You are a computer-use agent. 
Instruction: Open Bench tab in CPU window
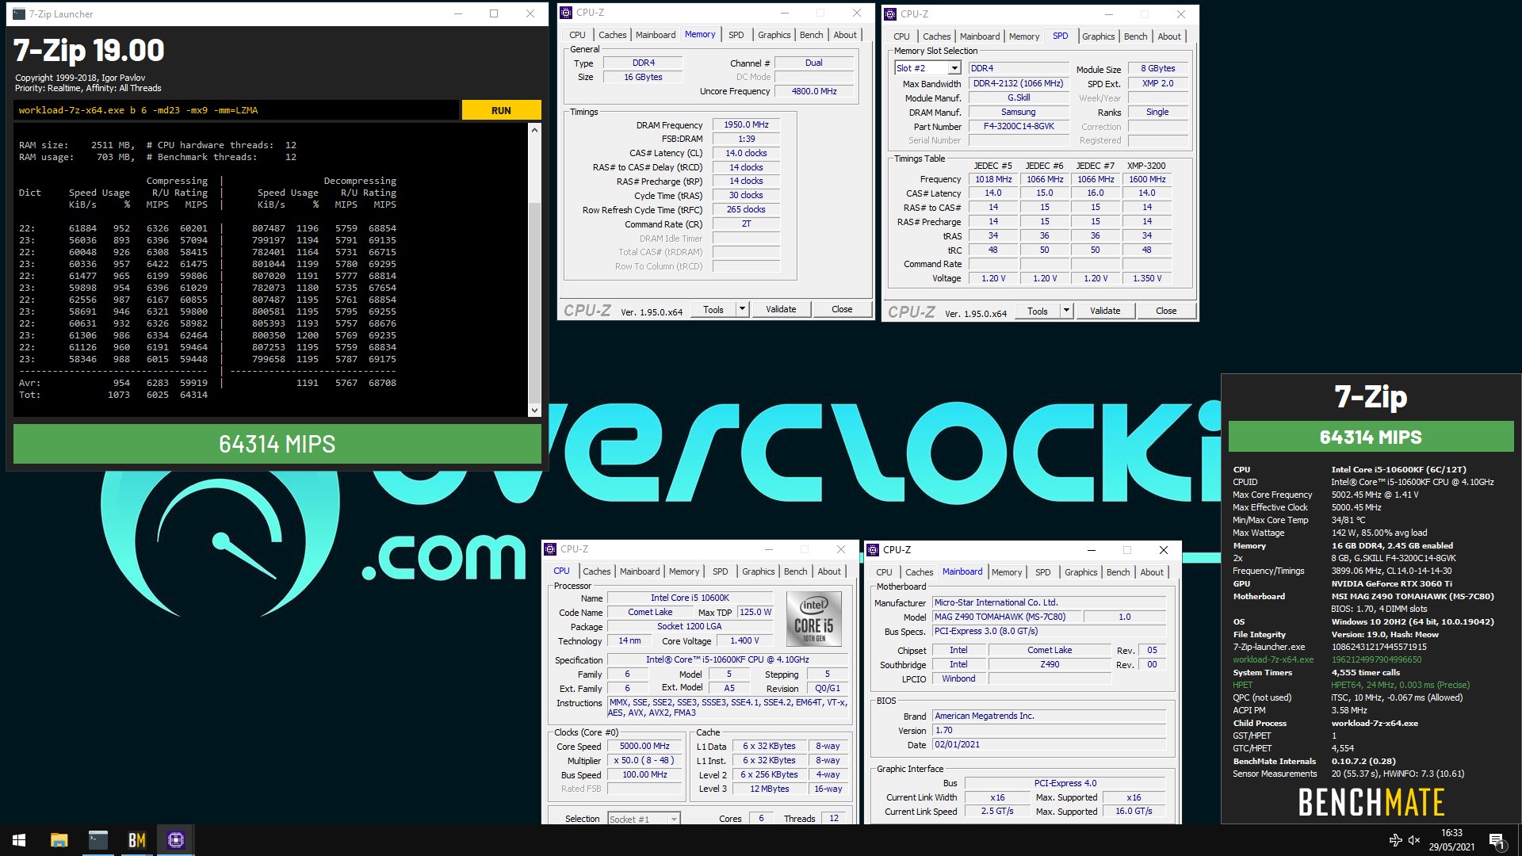point(795,571)
